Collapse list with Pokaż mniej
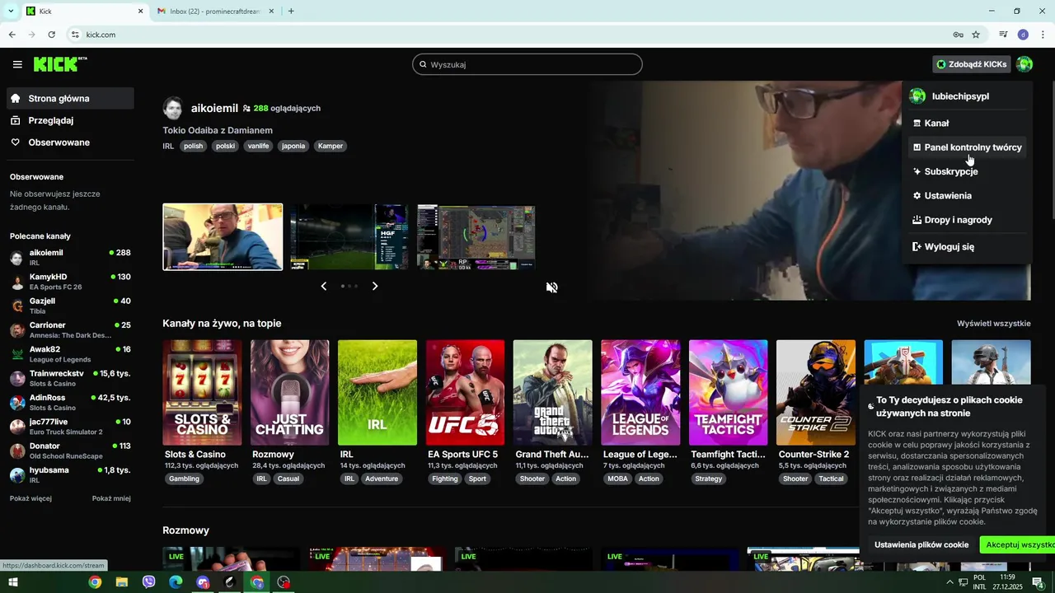The image size is (1055, 593). coord(111,498)
